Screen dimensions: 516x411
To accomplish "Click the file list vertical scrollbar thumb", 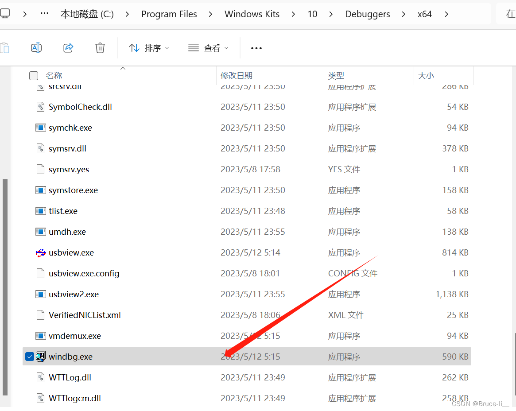I will point(515,364).
